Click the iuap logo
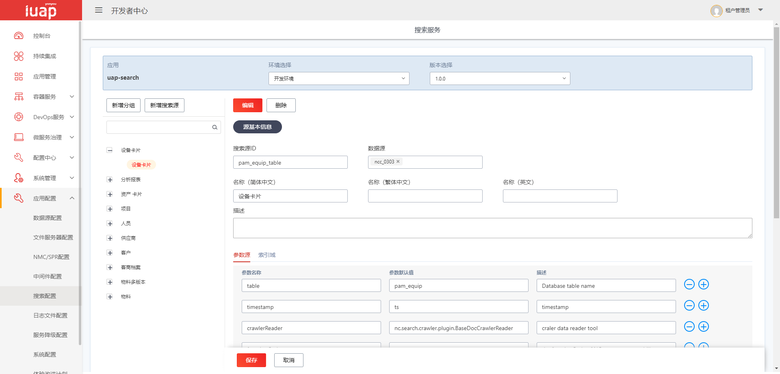Viewport: 780px width, 374px height. (41, 10)
